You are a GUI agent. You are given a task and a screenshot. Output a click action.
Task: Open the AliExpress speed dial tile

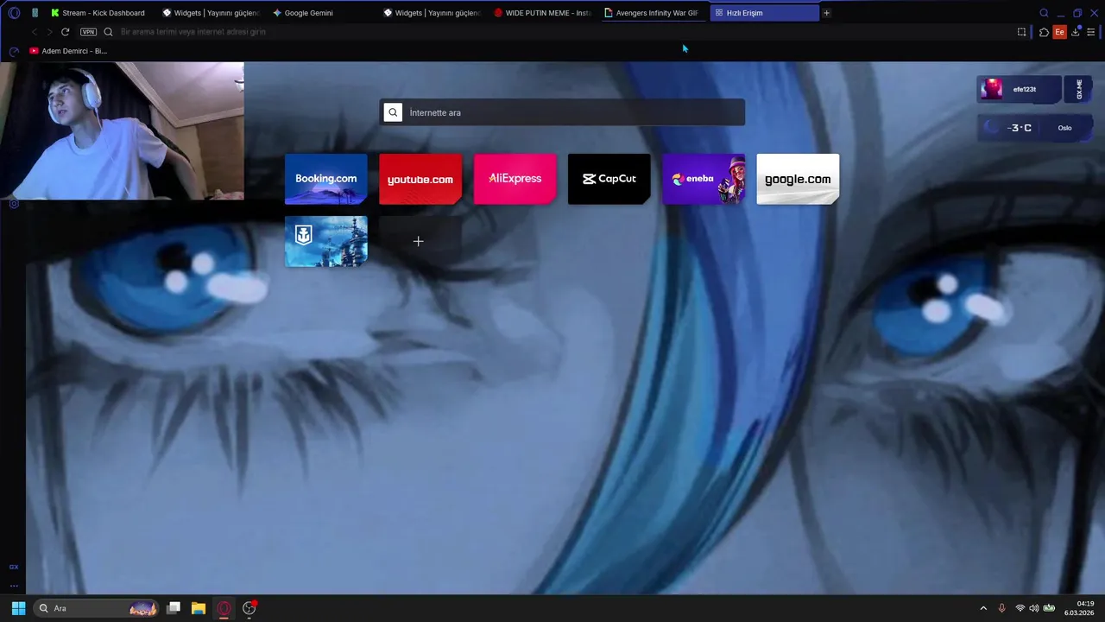[515, 179]
